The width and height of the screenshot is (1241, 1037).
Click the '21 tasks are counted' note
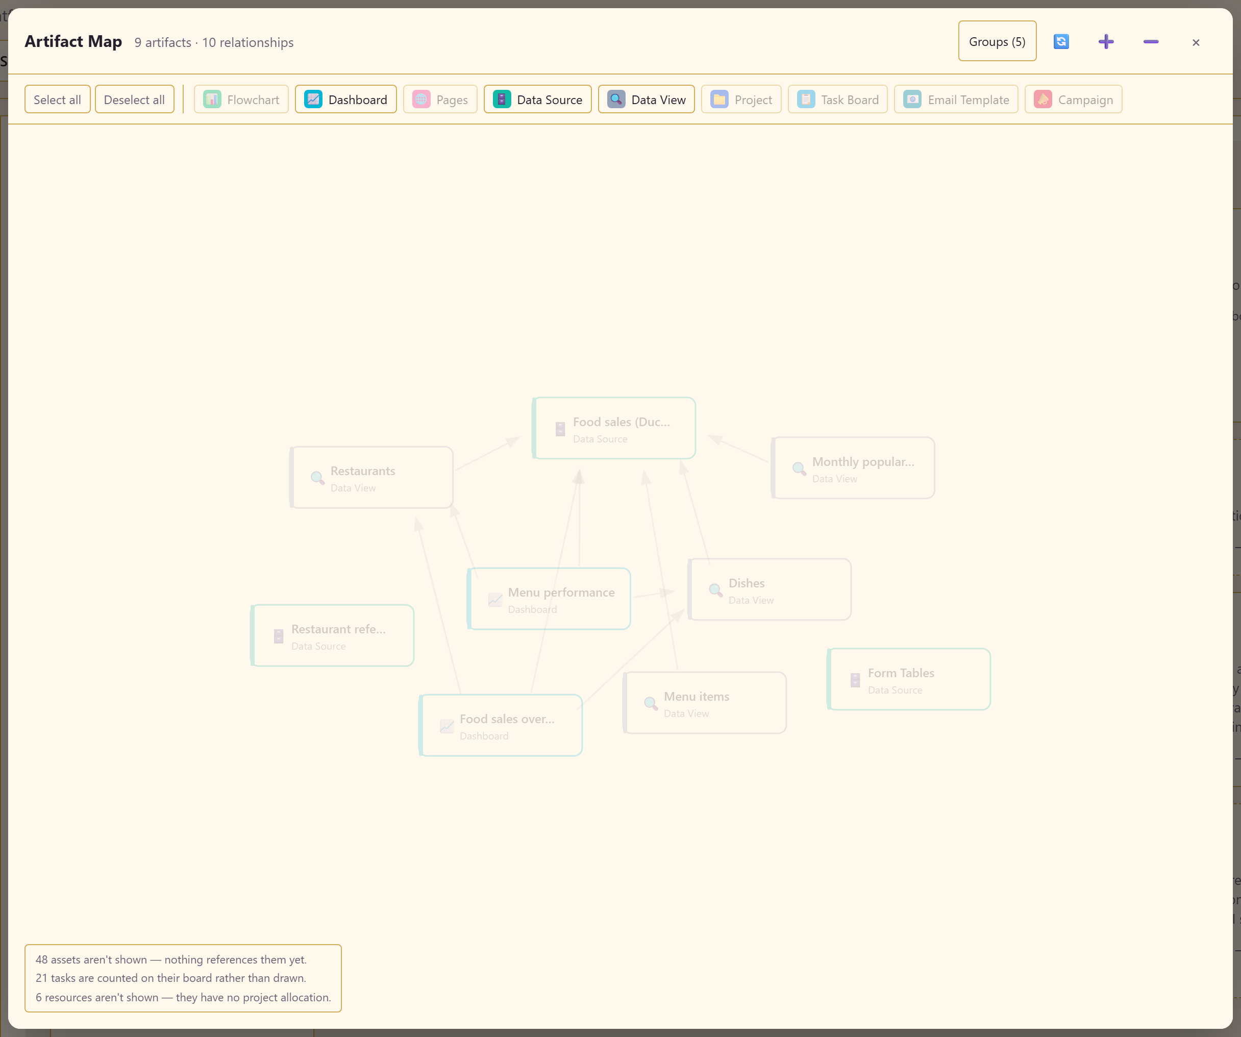171,978
